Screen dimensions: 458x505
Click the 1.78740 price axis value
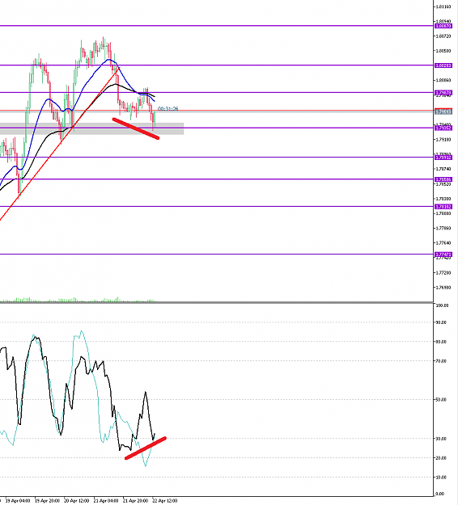click(443, 169)
